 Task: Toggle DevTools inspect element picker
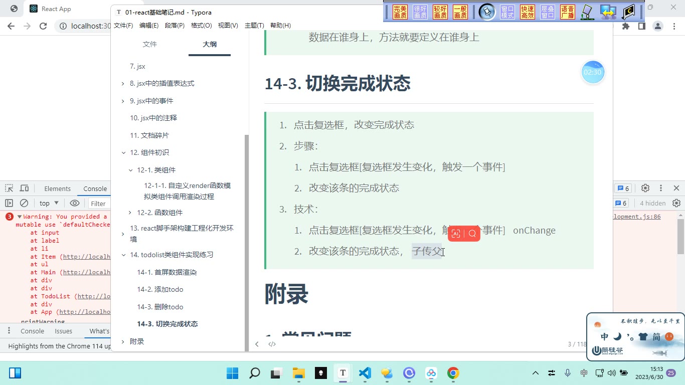9,188
